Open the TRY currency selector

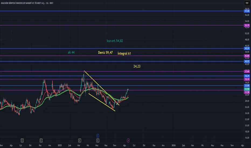247,3
